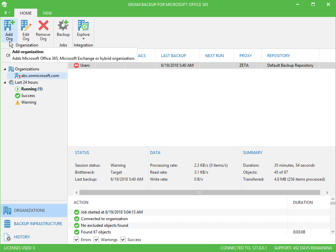Click the horizontal scrollbar thumb
Viewport: 336px width, 252px height.
(200, 193)
